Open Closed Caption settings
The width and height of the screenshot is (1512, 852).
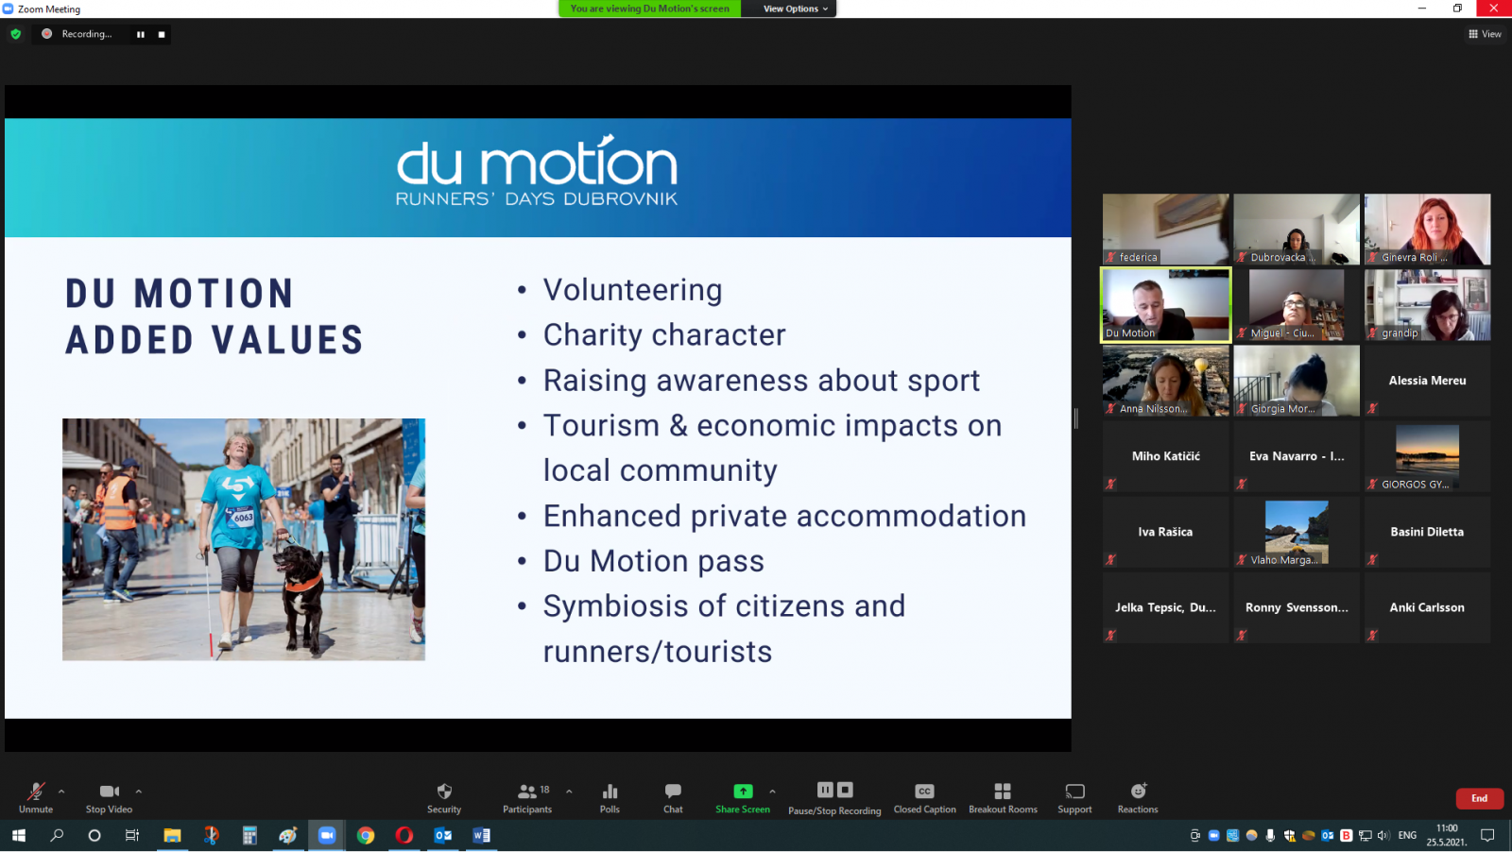[x=924, y=797]
